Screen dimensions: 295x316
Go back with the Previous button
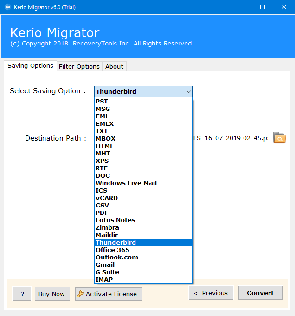pyautogui.click(x=211, y=293)
